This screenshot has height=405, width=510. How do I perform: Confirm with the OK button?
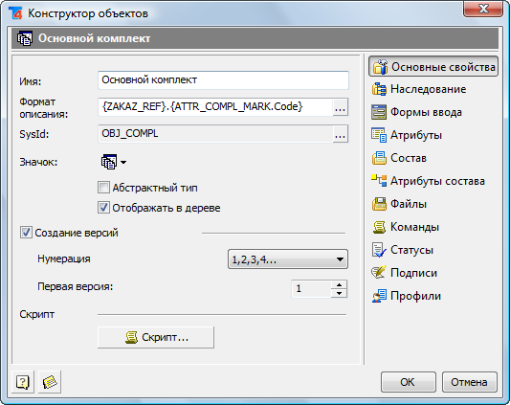pos(409,382)
